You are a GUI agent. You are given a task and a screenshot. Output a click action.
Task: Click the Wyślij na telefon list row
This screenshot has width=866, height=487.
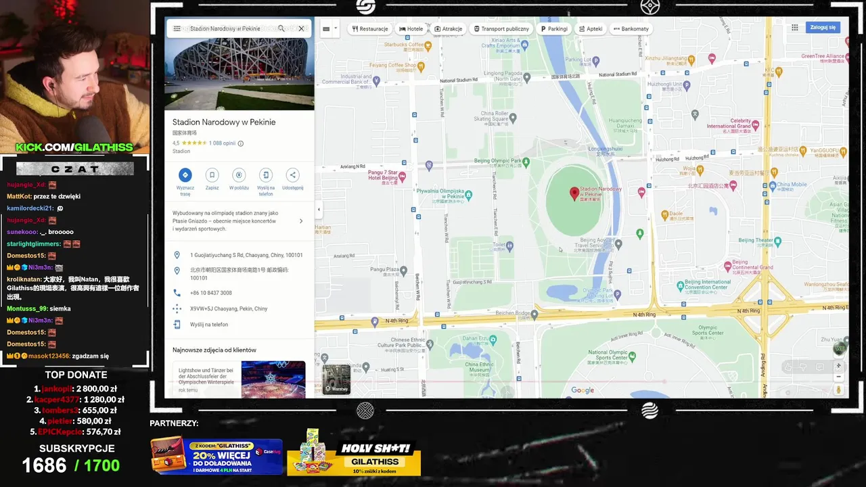(x=240, y=325)
